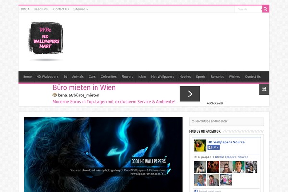
Task: Open the Flowers category
Action: coord(127,77)
